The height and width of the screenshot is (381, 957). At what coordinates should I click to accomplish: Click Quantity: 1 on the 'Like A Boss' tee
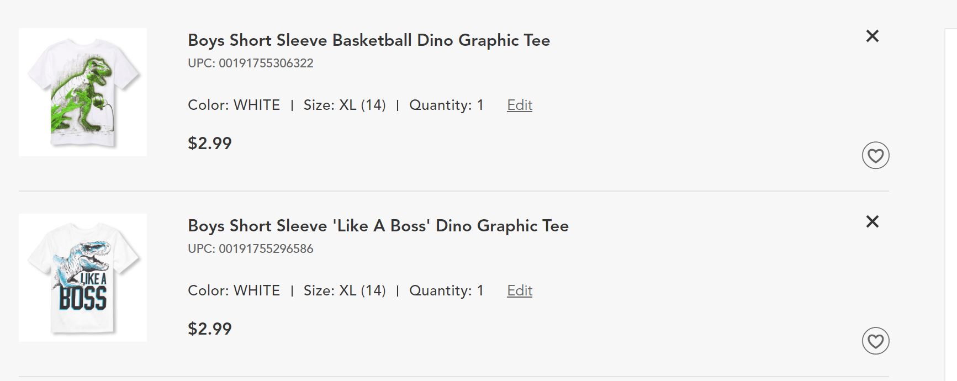coord(446,290)
